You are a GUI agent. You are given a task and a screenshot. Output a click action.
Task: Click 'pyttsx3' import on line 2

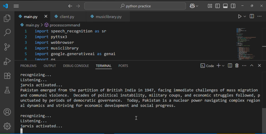[59, 37]
